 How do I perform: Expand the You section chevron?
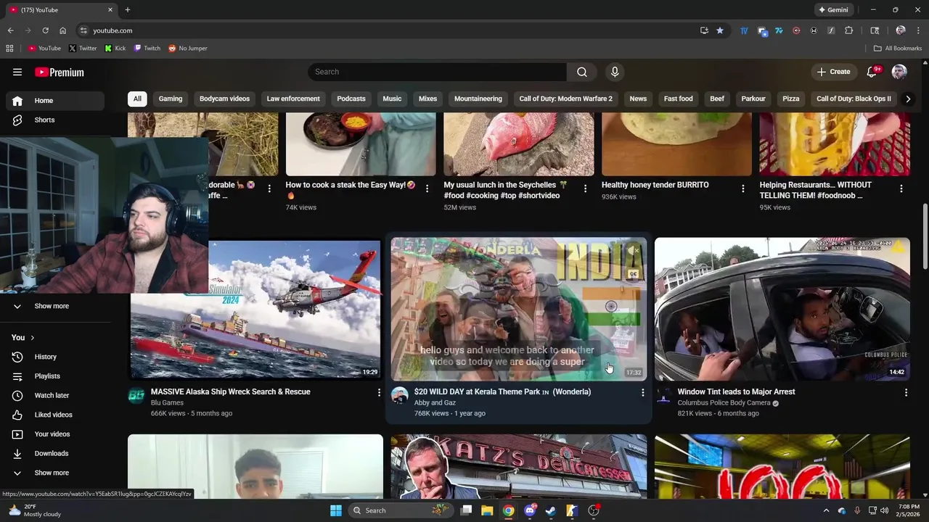(32, 338)
